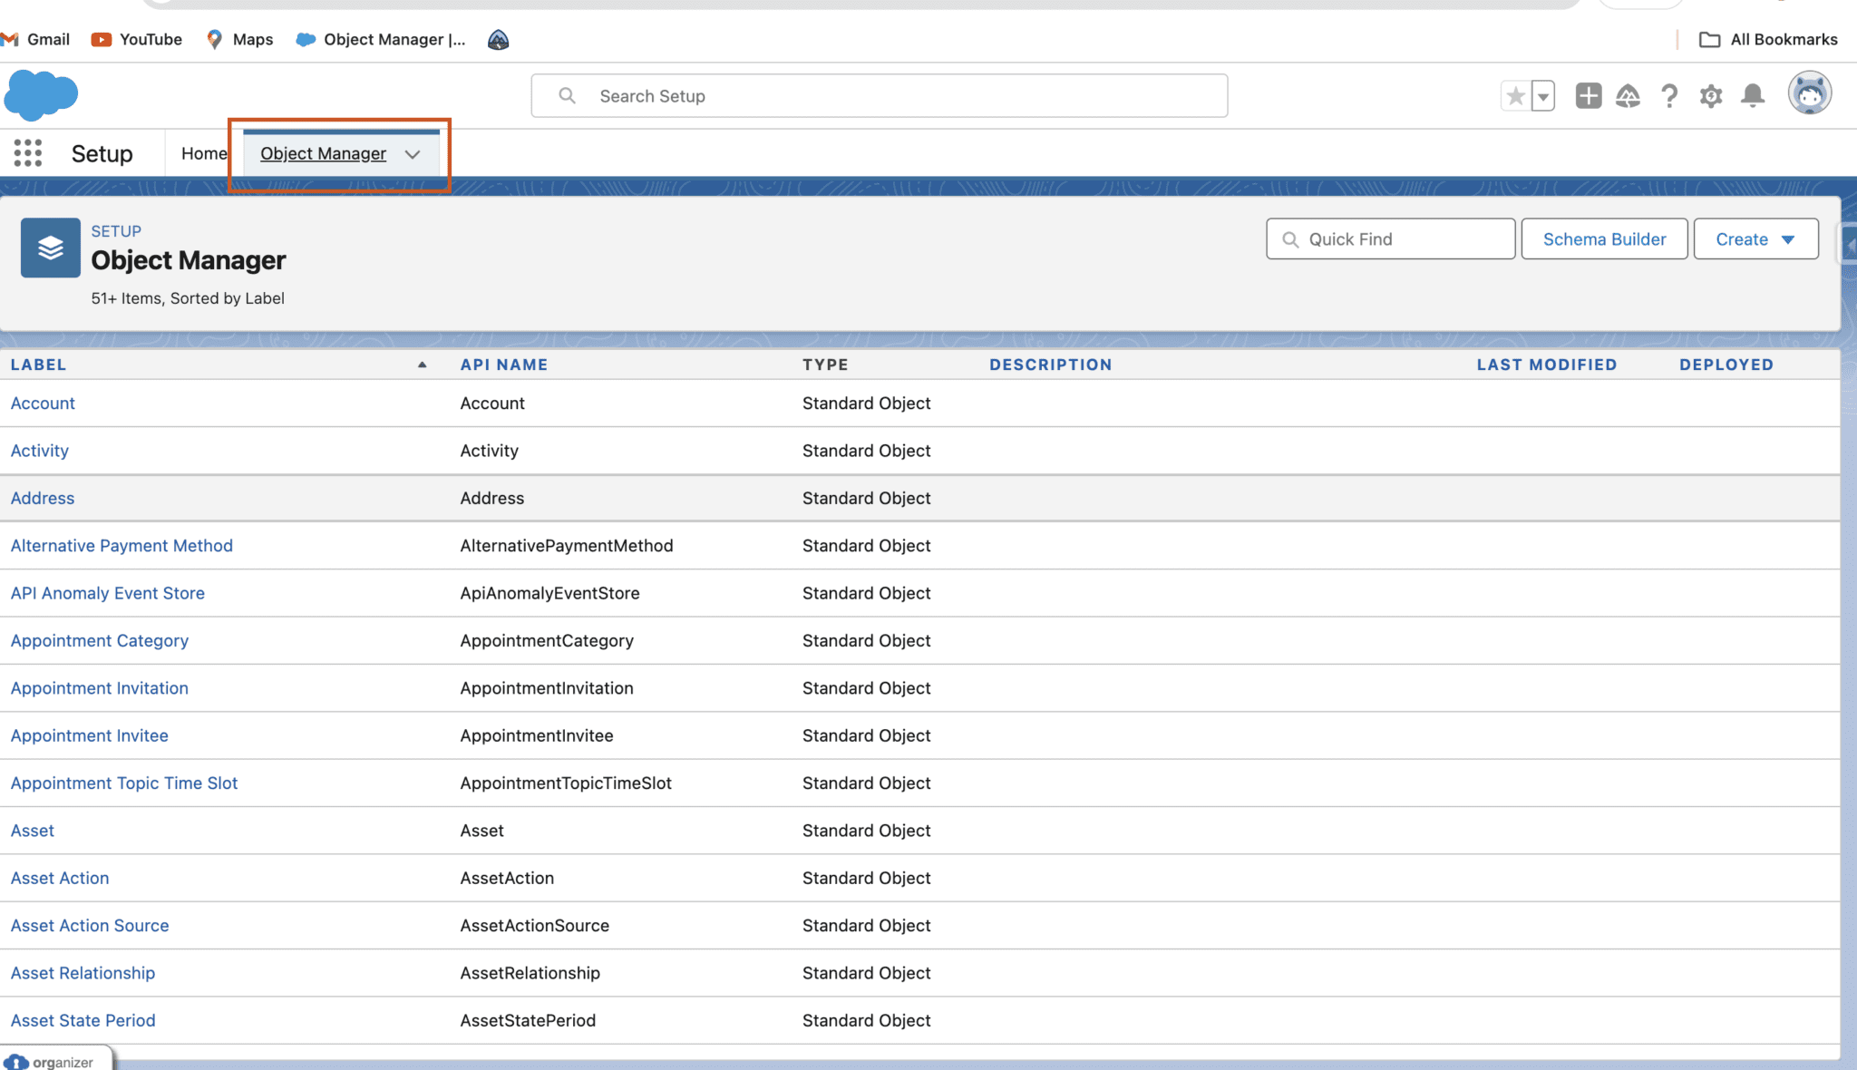Open the Trailhead learning icon
Image resolution: width=1857 pixels, height=1070 pixels.
pos(1629,95)
